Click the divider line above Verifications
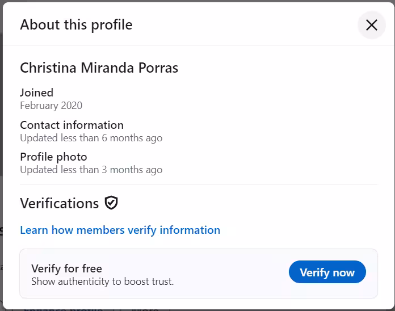The image size is (395, 311). pyautogui.click(x=198, y=184)
